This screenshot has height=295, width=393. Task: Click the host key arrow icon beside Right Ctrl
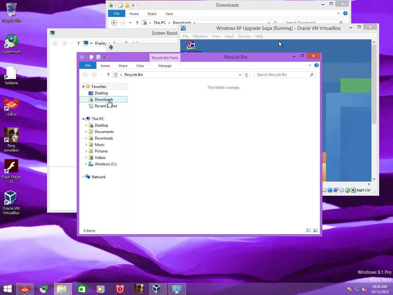click(353, 190)
